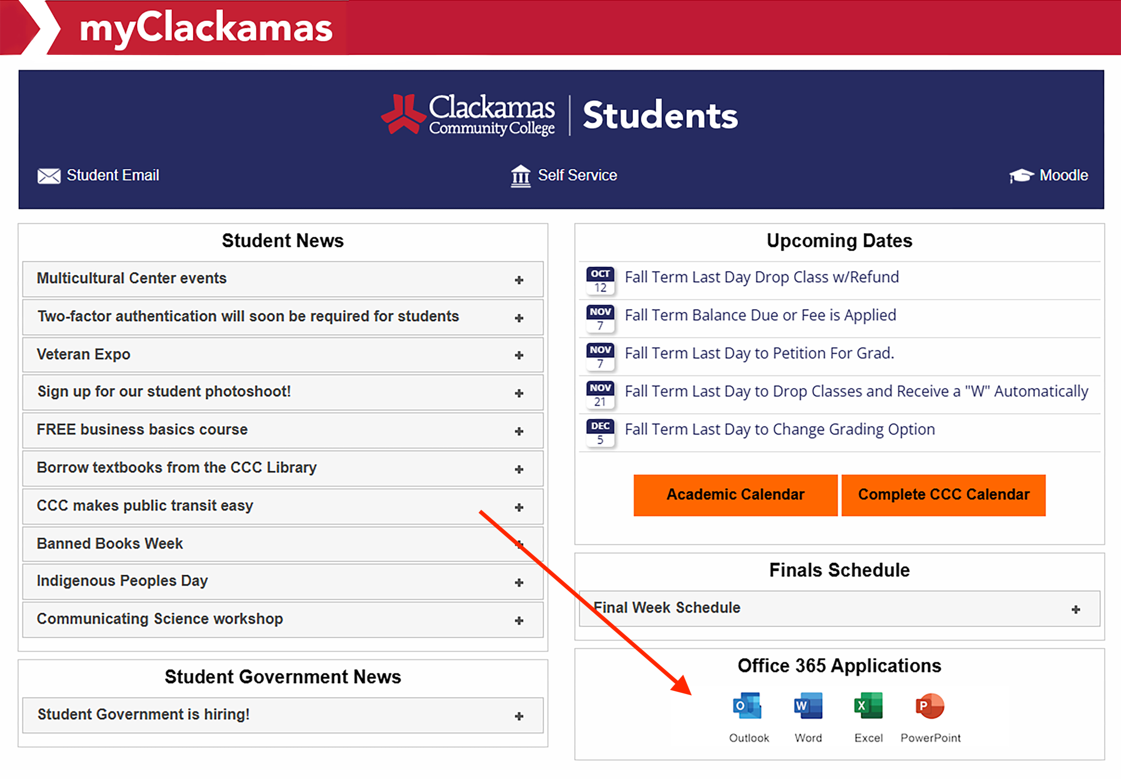Open the Complete CCC Calendar button

click(x=943, y=494)
